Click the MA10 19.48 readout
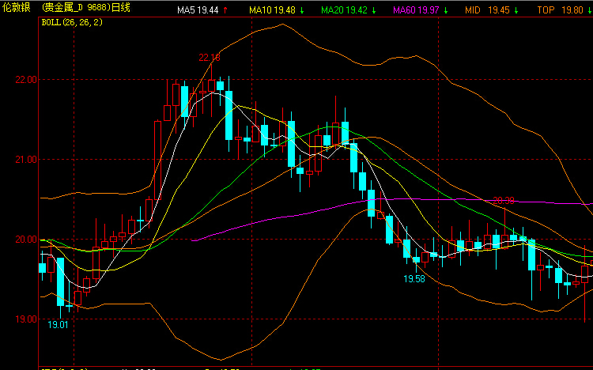Screen dimensions: 593x370 pos(272,10)
